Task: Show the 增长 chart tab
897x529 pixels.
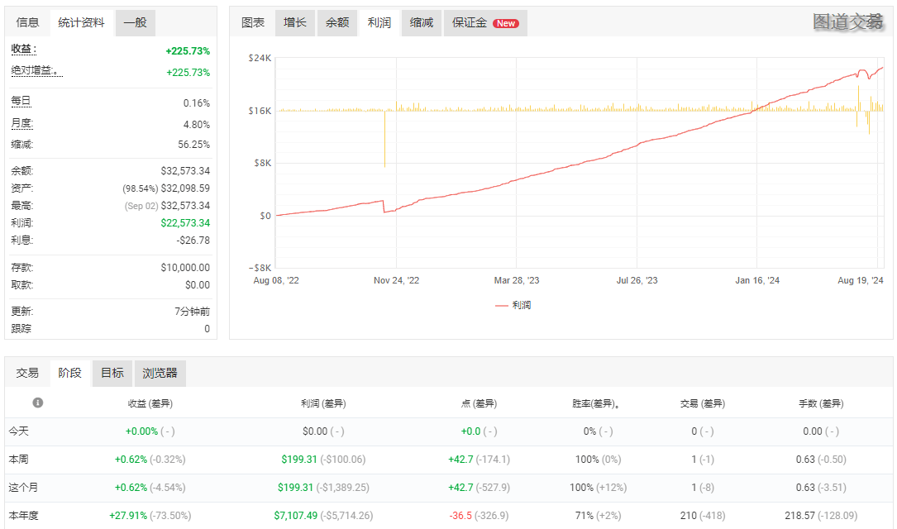Action: click(x=295, y=23)
